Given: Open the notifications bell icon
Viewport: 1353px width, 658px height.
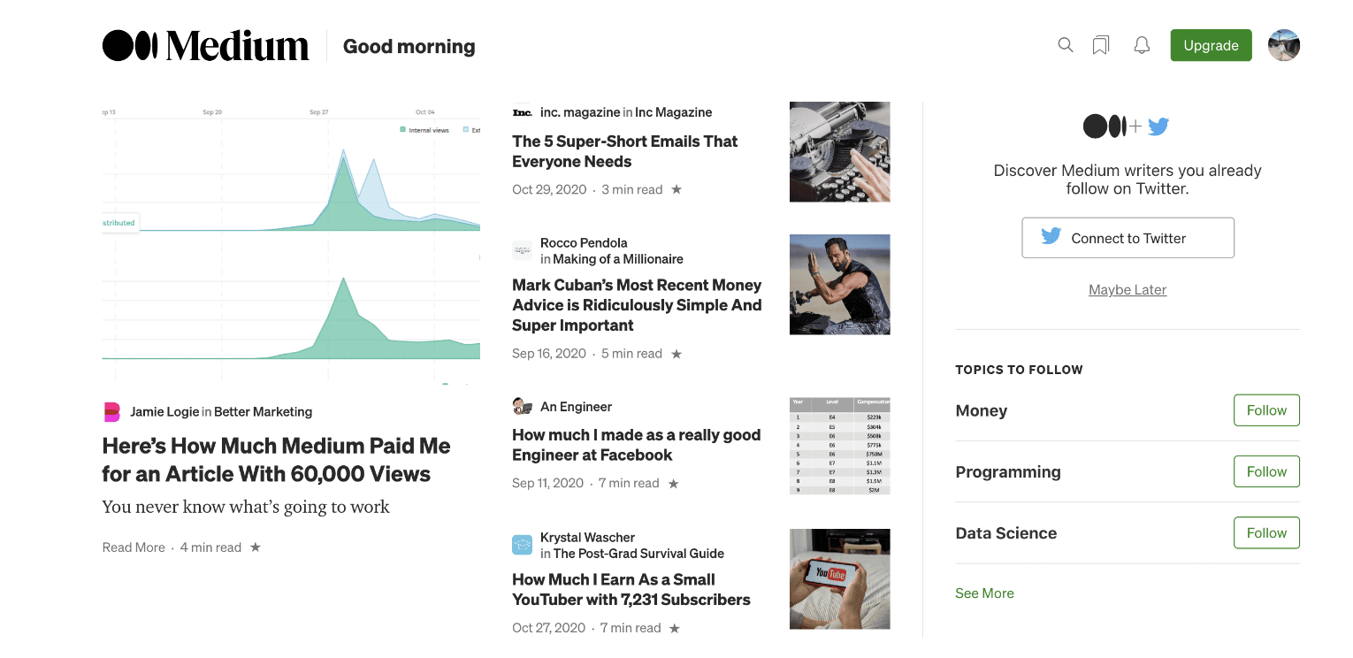Looking at the screenshot, I should click(x=1142, y=45).
